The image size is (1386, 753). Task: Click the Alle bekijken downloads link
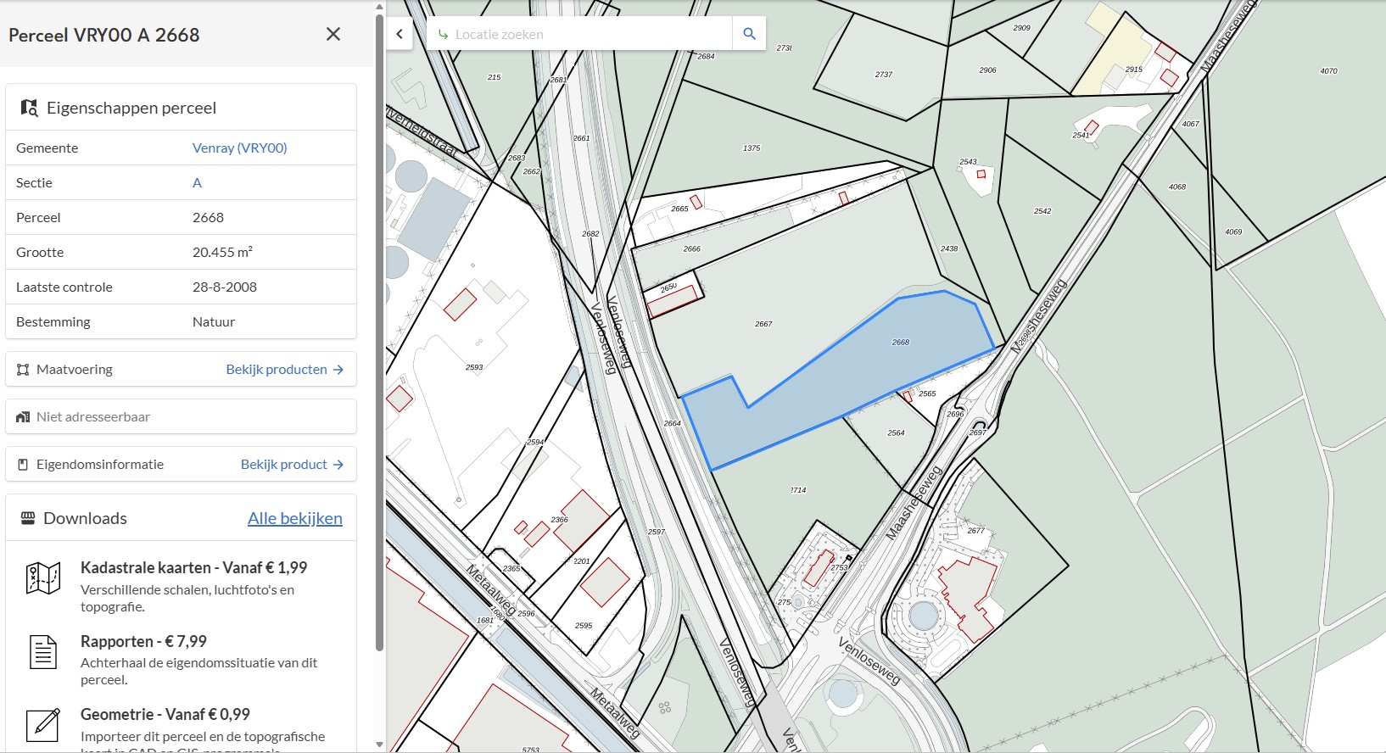click(x=295, y=518)
